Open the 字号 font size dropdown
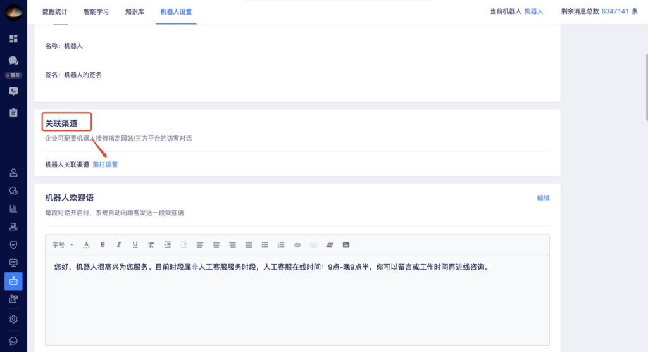 (x=63, y=245)
